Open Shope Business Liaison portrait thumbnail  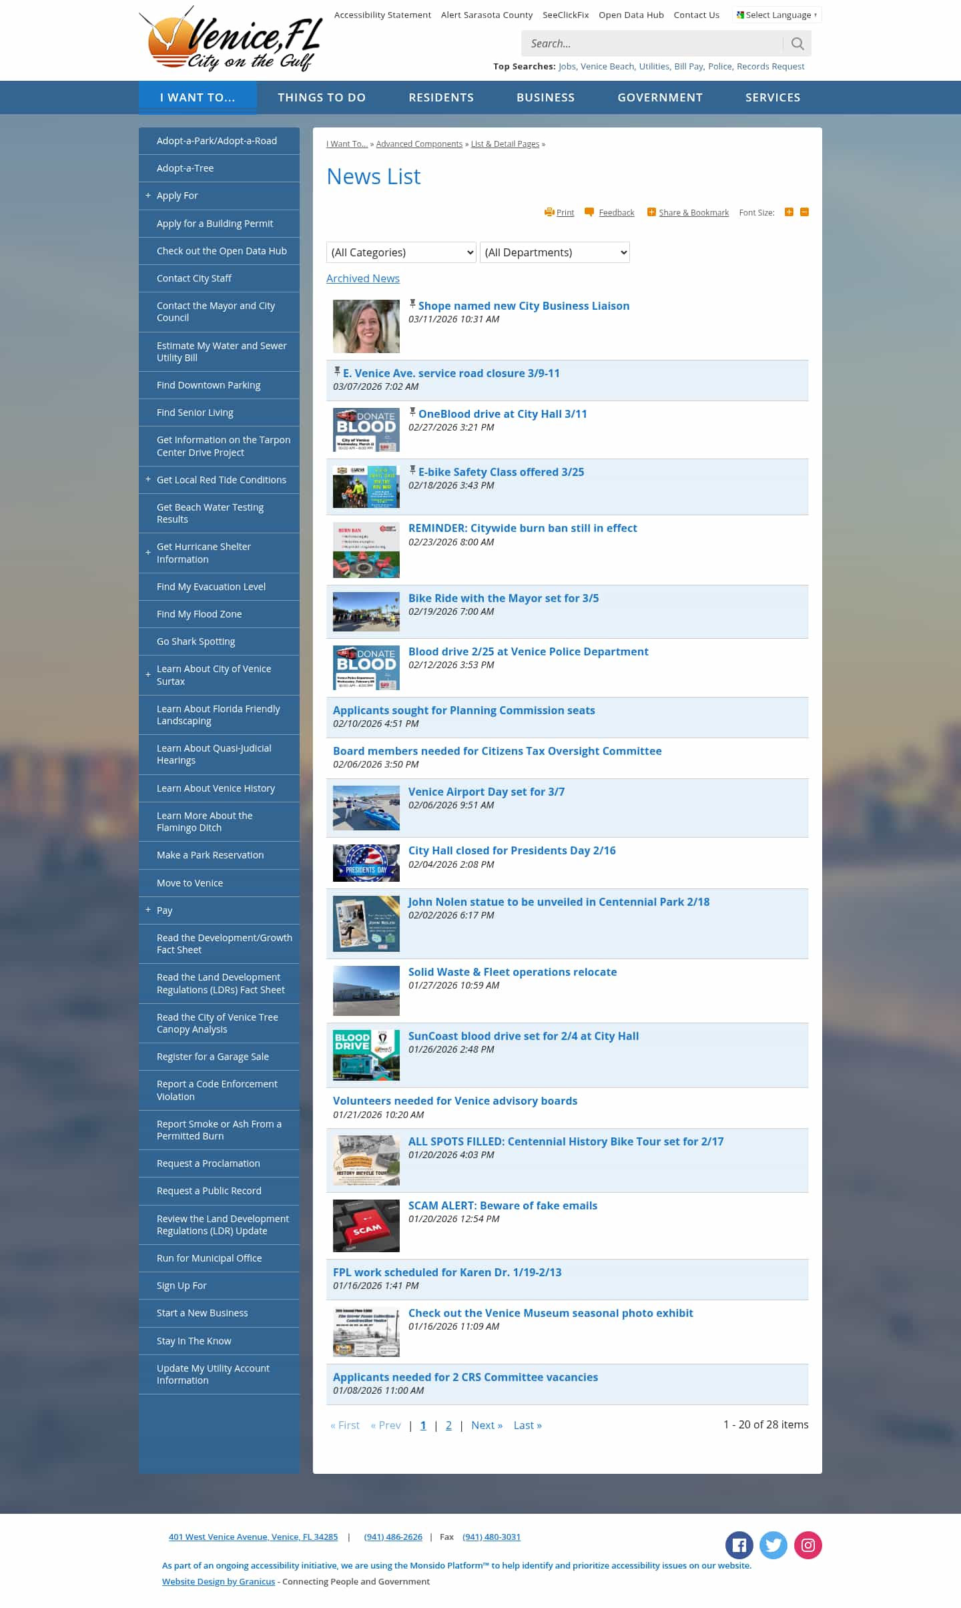point(366,326)
